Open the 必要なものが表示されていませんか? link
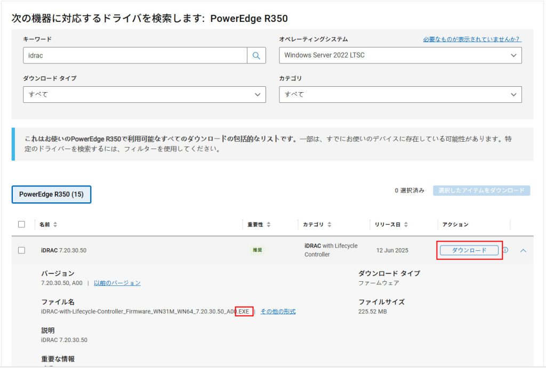Viewport: 546px width, 368px height. click(x=471, y=39)
